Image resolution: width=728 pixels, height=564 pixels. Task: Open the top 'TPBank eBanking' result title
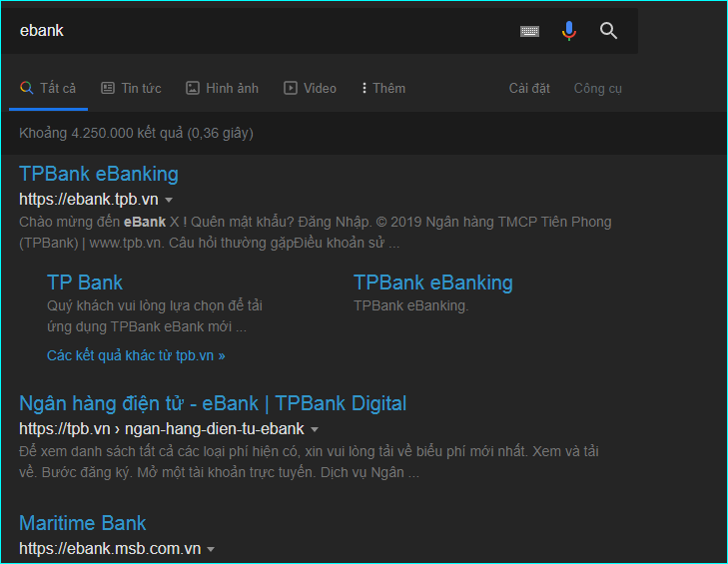(99, 174)
